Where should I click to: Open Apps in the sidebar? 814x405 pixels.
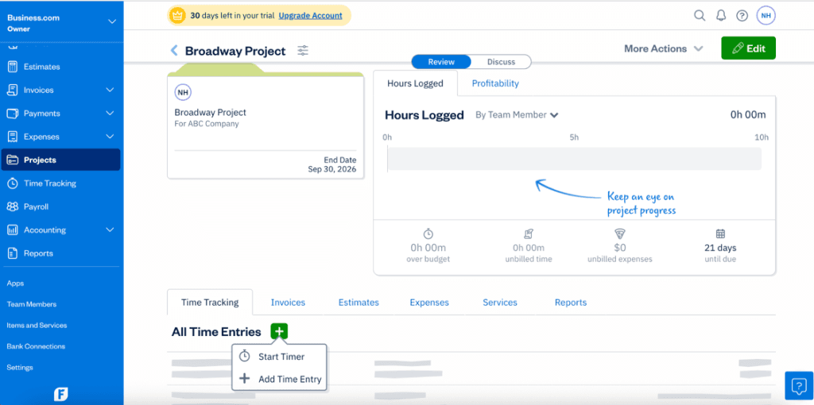(16, 283)
